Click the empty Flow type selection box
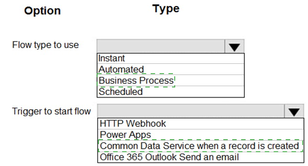308x166 pixels. (160, 46)
